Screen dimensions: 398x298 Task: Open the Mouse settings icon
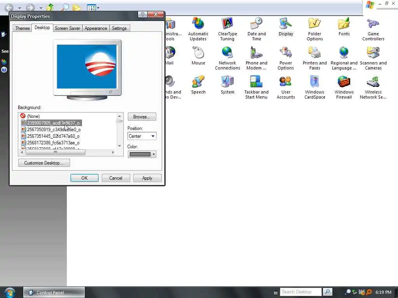click(198, 56)
